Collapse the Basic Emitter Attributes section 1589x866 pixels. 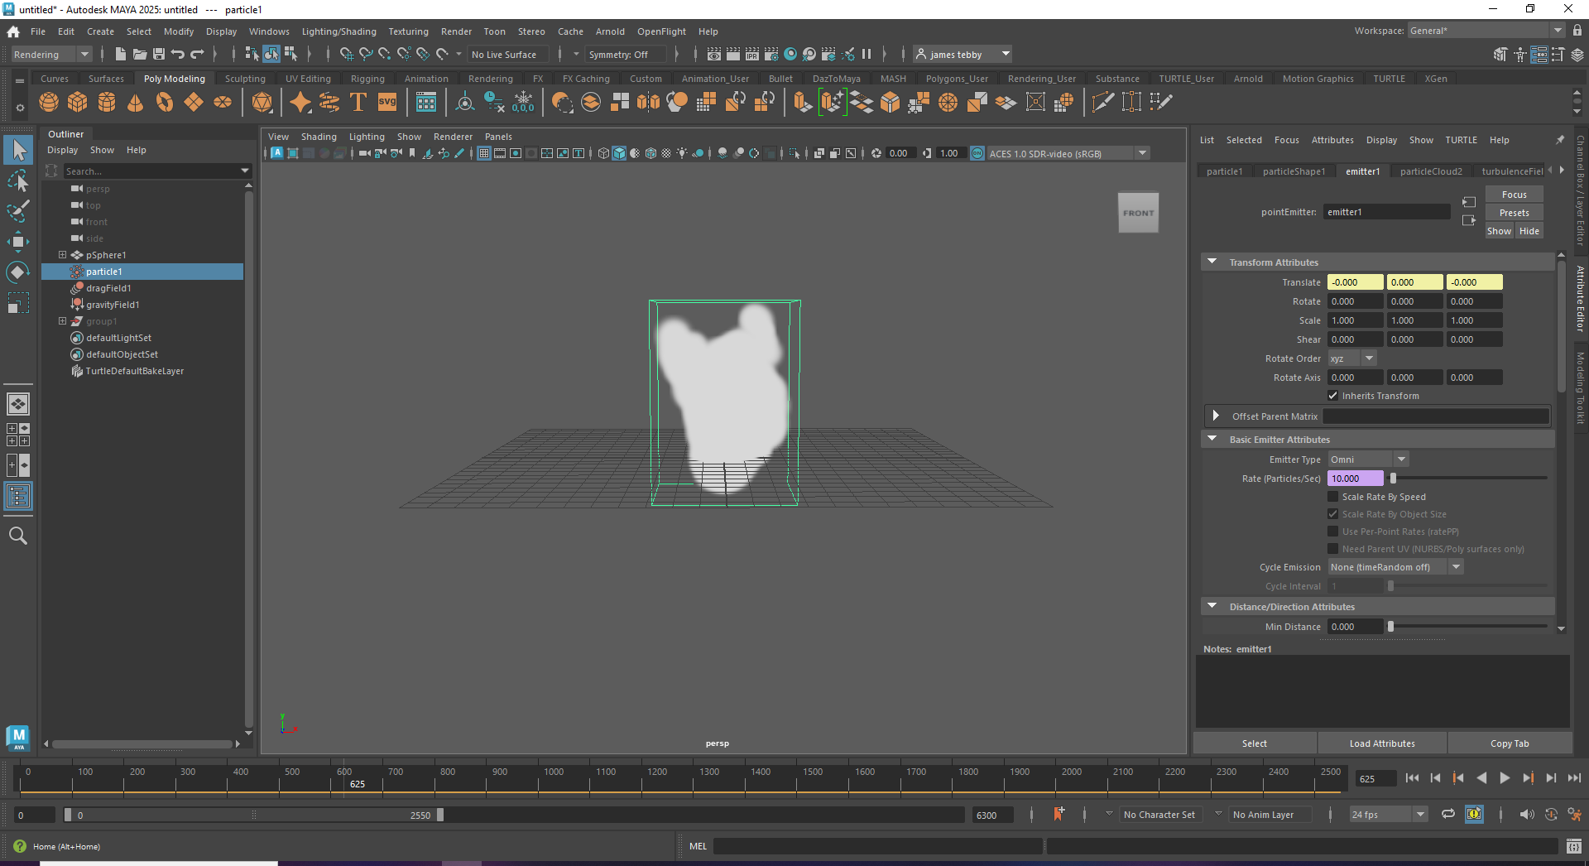point(1212,438)
